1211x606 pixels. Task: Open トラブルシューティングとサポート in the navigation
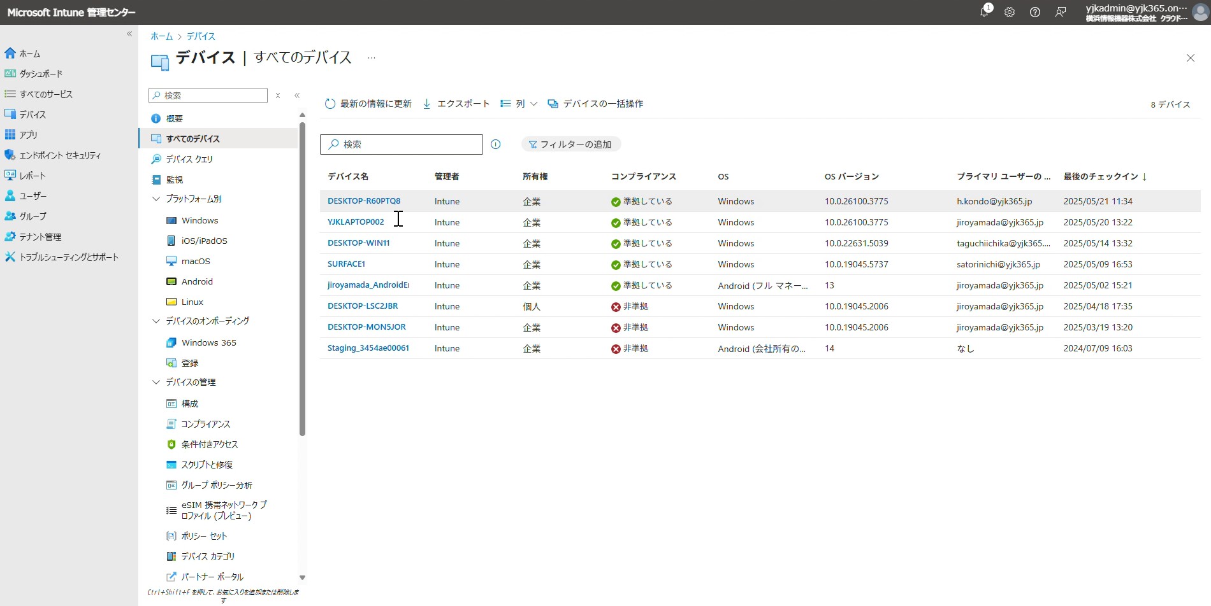tap(69, 257)
